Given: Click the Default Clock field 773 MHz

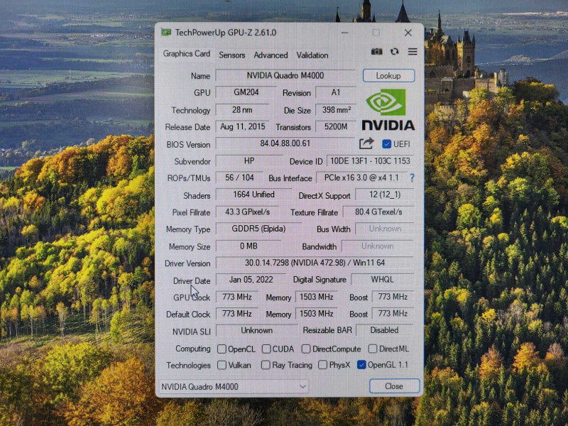Looking at the screenshot, I should tap(237, 313).
